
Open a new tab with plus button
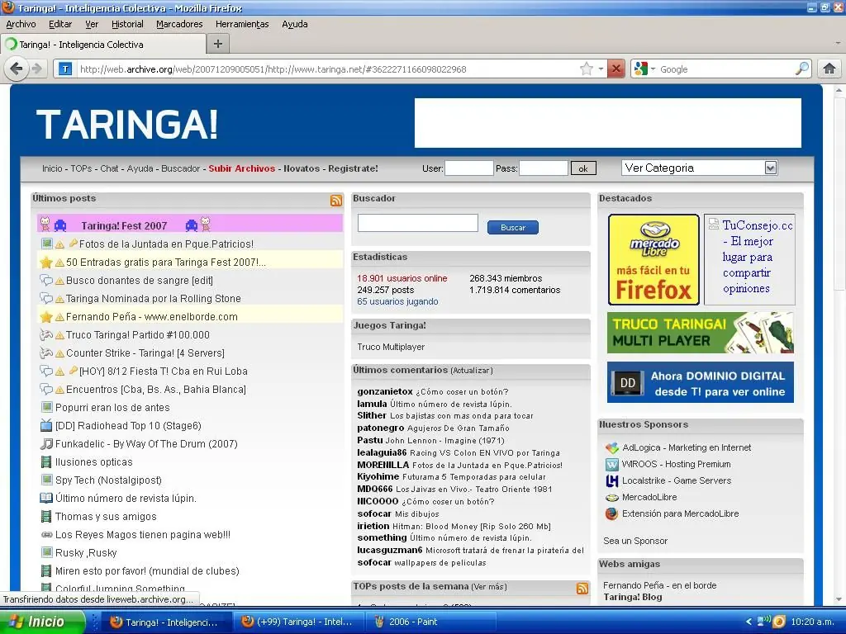click(218, 44)
